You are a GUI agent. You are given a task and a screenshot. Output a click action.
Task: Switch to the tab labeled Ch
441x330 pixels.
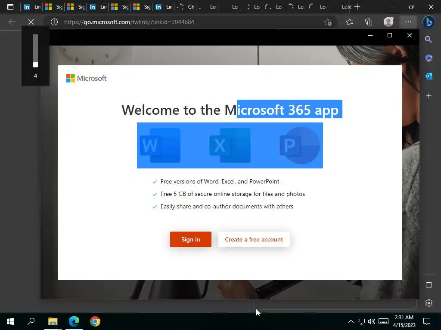pos(186,7)
